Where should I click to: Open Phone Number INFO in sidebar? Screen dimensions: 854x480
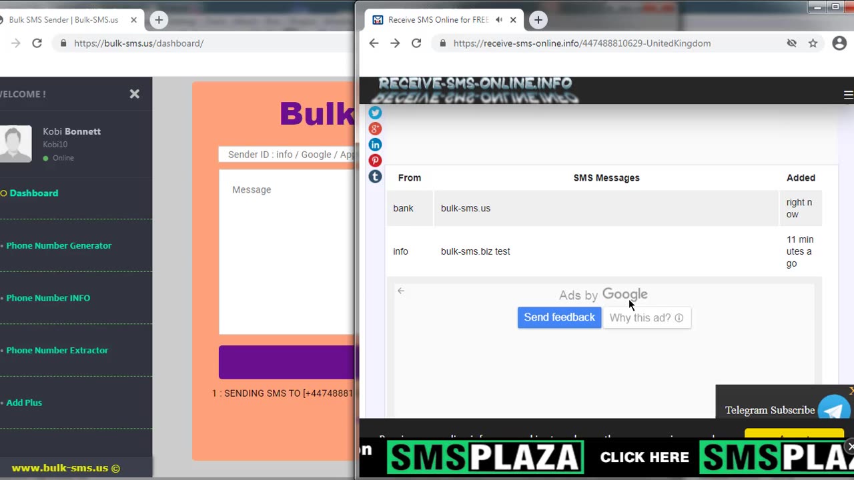tap(48, 298)
